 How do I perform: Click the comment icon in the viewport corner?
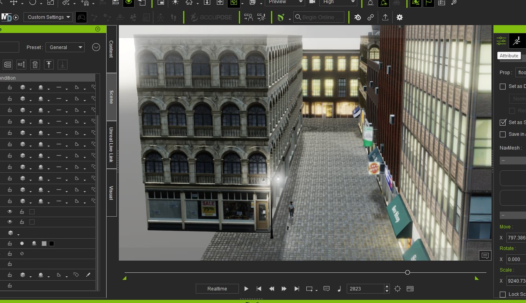pyautogui.click(x=485, y=256)
